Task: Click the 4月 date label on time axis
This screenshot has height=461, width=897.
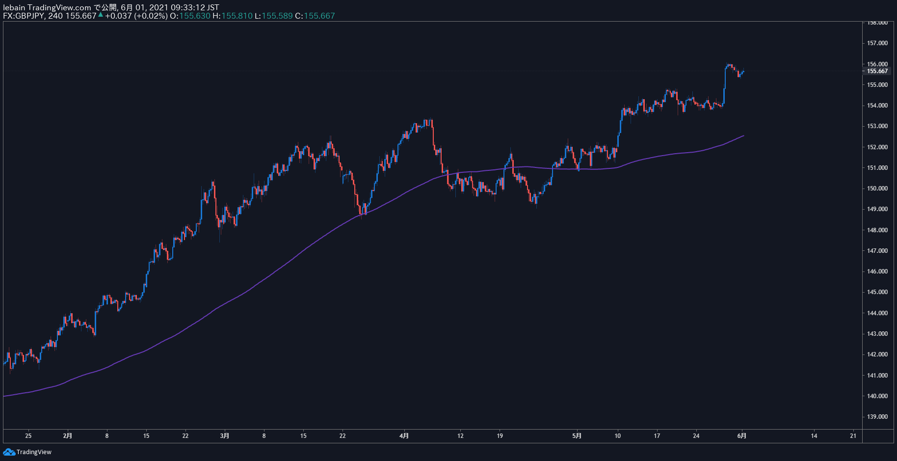Action: (x=404, y=435)
